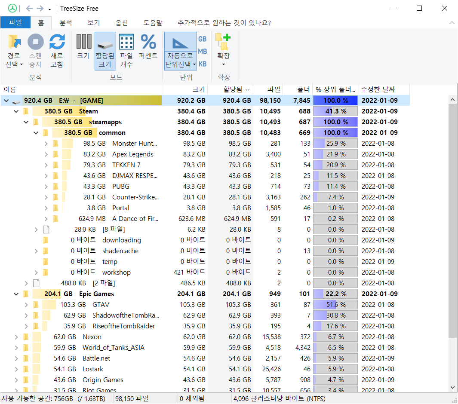This screenshot has height=404, width=458.
Task: Select MB unit display
Action: [x=203, y=52]
